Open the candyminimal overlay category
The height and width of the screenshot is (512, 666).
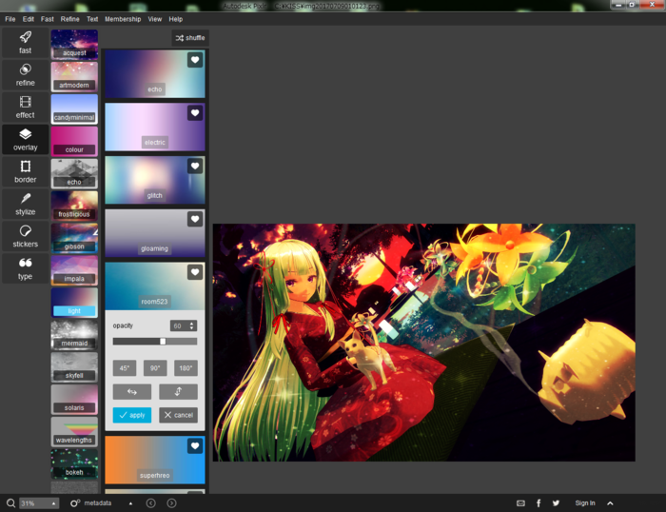click(x=74, y=109)
